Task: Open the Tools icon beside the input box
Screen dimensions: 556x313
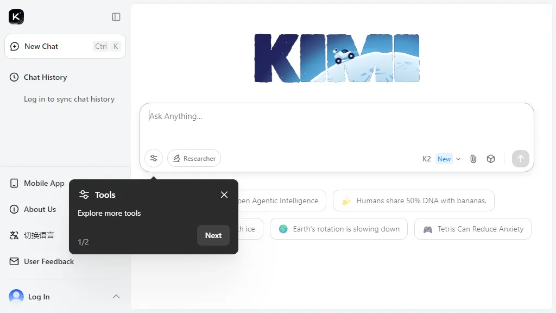Action: click(x=154, y=158)
